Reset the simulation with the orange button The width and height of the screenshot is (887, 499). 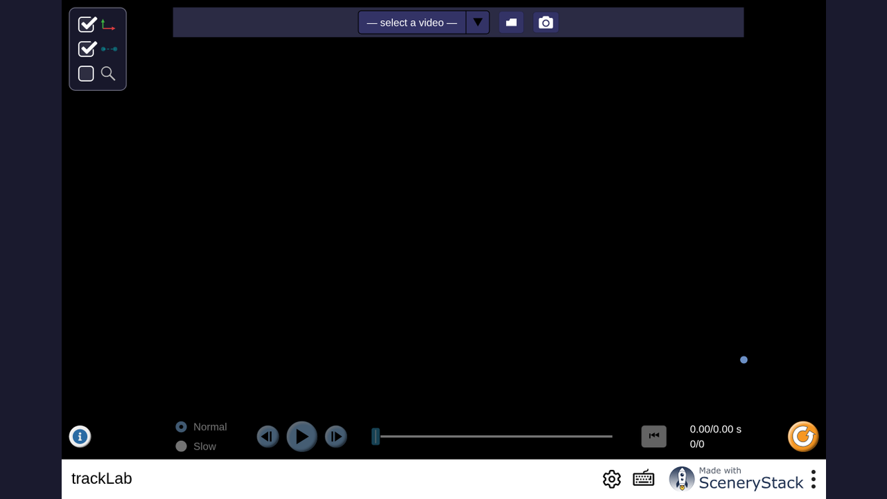(x=803, y=437)
